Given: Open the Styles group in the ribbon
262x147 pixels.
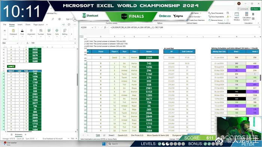Looking at the screenshot, I should click(49, 32).
